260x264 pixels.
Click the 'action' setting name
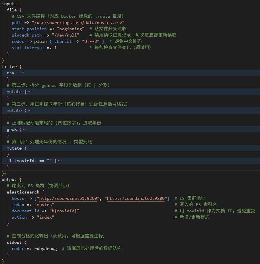coord(19,217)
